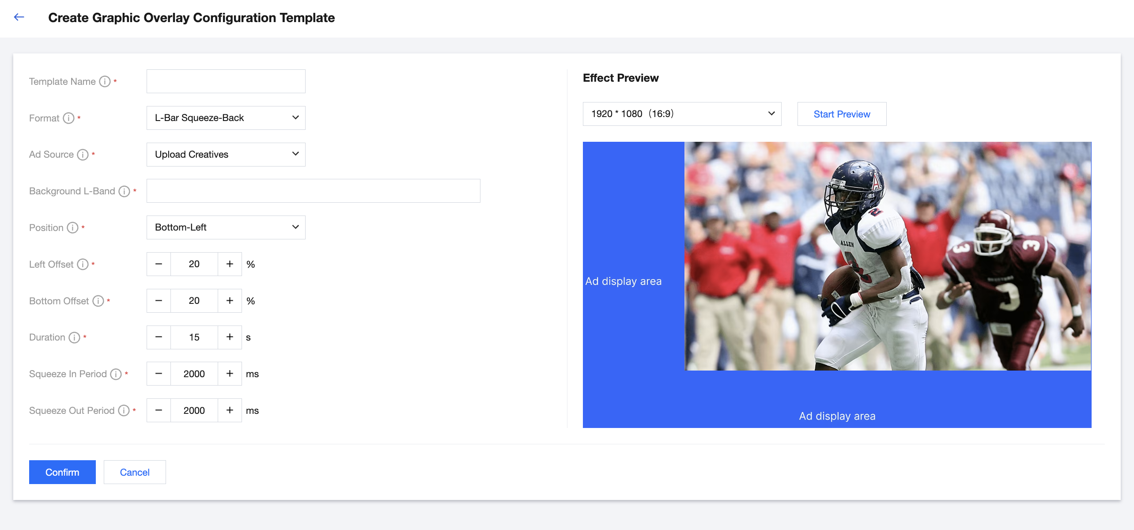The image size is (1134, 530).
Task: Open the Format dropdown
Action: 226,118
